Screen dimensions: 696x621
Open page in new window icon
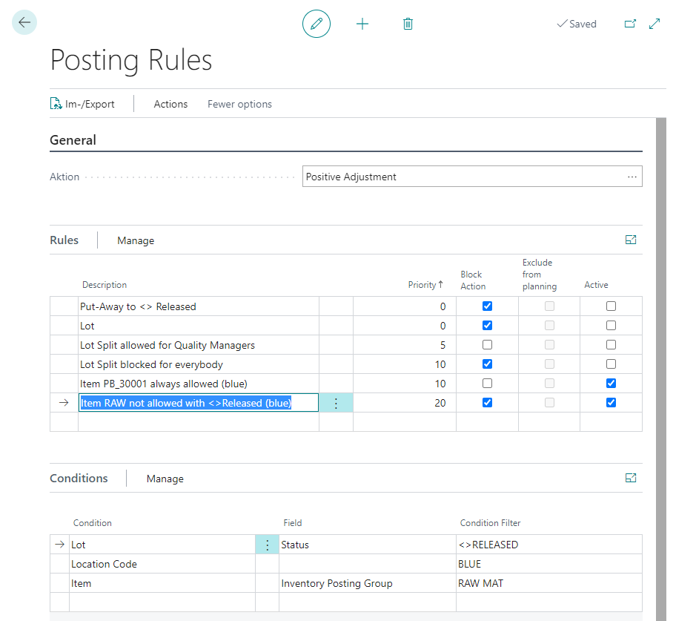pyautogui.click(x=630, y=24)
